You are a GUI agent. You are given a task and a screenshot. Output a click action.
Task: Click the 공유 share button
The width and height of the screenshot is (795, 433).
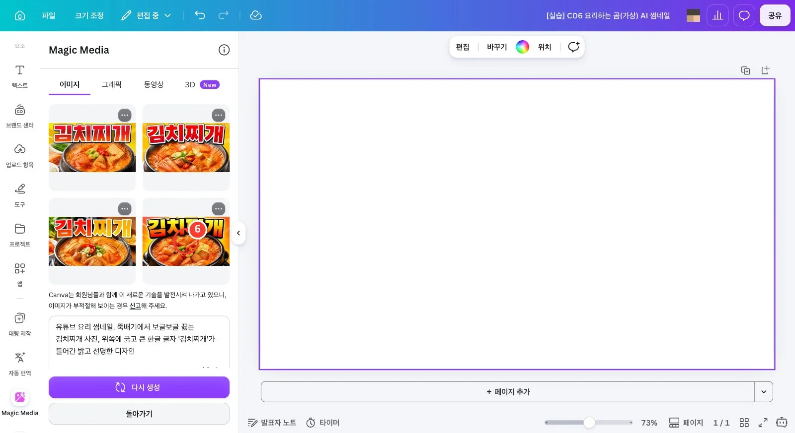point(775,15)
